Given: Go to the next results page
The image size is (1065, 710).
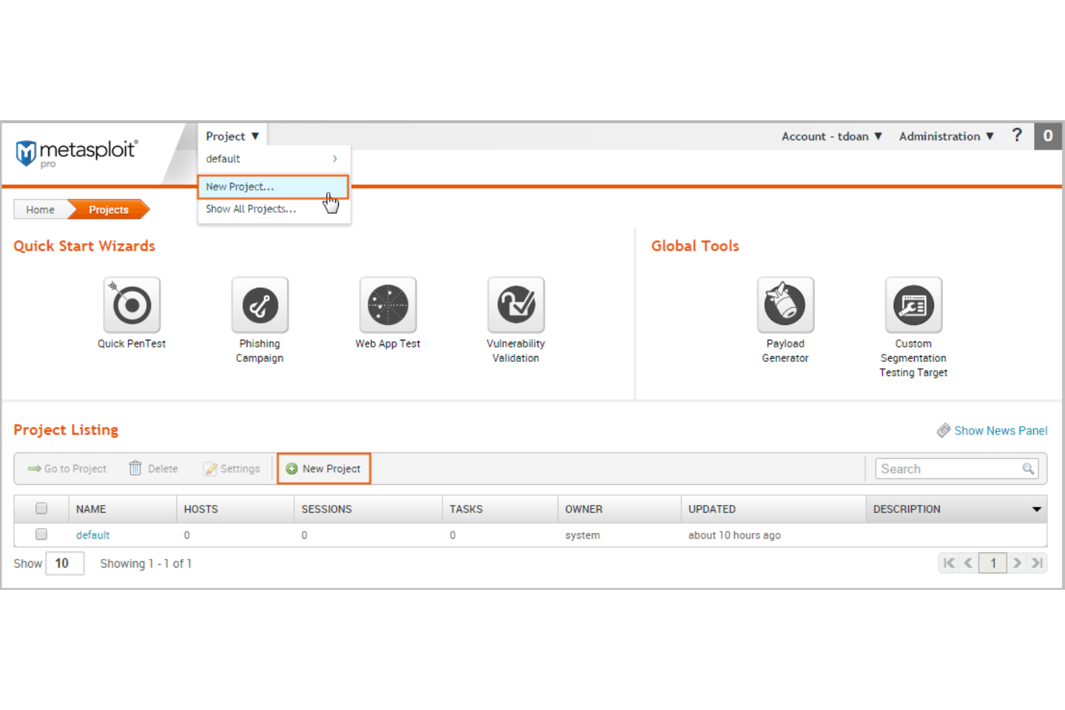Looking at the screenshot, I should point(1018,563).
